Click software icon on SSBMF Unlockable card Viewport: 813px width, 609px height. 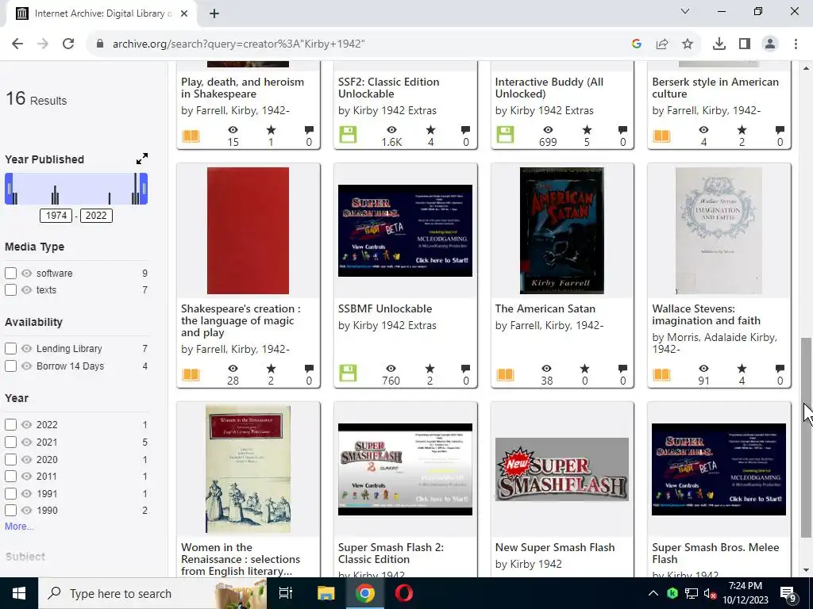tap(348, 373)
